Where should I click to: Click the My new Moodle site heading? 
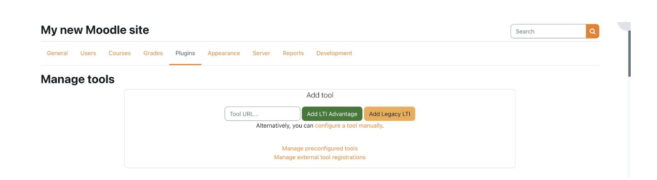pyautogui.click(x=95, y=30)
